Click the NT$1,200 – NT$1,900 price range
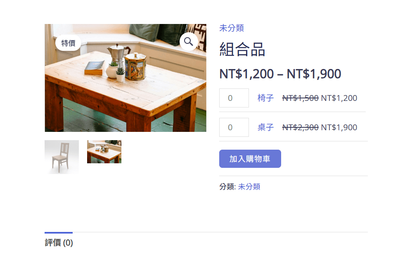 coord(280,74)
